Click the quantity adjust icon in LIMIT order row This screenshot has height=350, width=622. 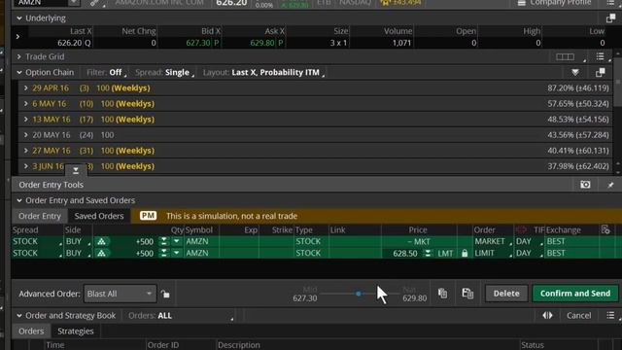(164, 253)
